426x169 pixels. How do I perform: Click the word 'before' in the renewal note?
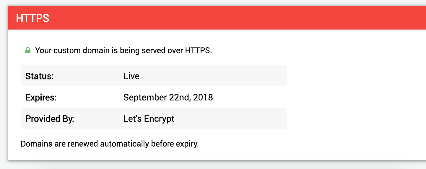(161, 144)
